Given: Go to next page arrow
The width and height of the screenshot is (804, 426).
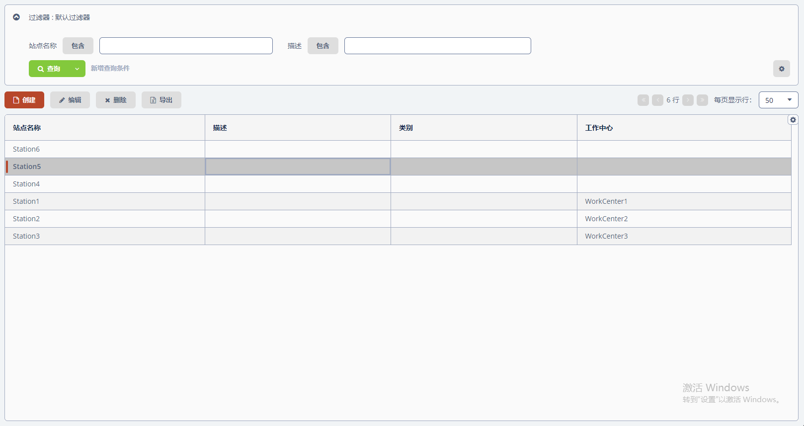Looking at the screenshot, I should pyautogui.click(x=688, y=100).
